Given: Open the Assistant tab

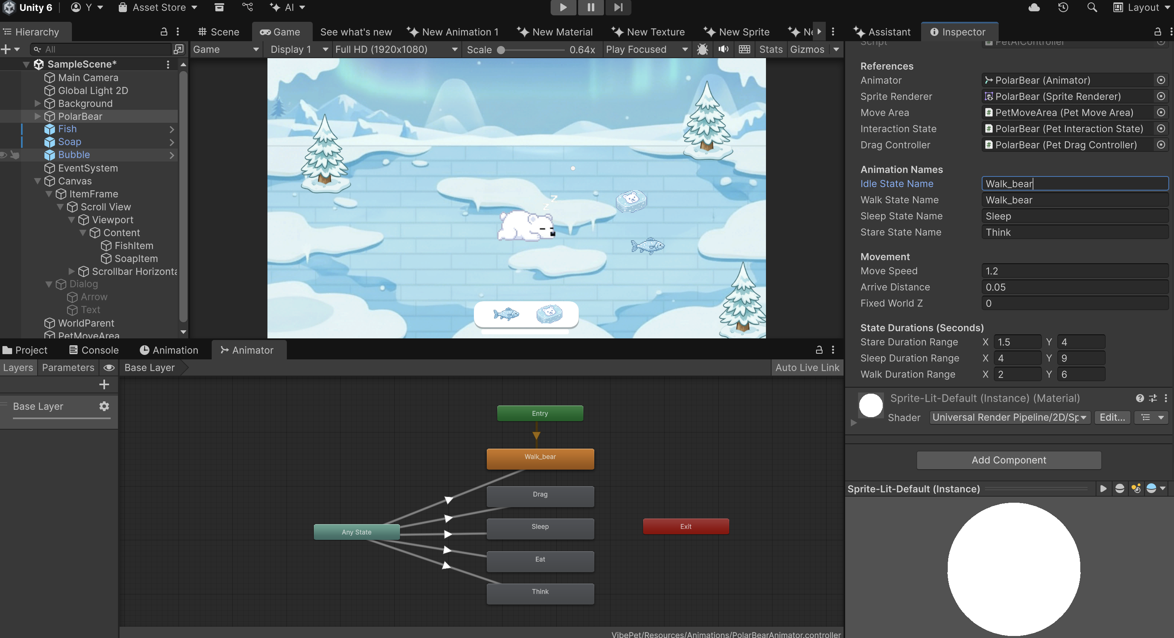Looking at the screenshot, I should [x=882, y=32].
